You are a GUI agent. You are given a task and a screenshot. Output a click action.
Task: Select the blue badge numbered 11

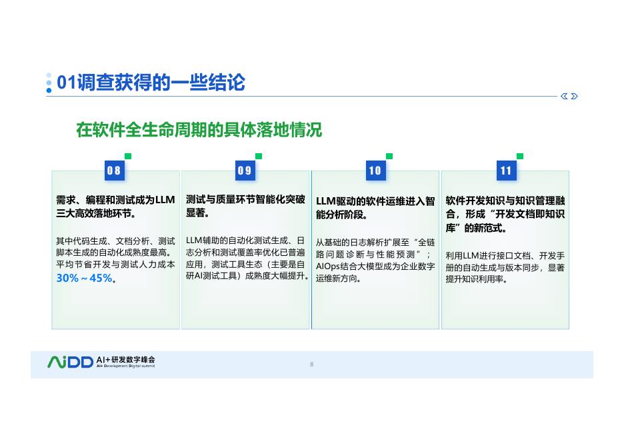[x=506, y=171]
